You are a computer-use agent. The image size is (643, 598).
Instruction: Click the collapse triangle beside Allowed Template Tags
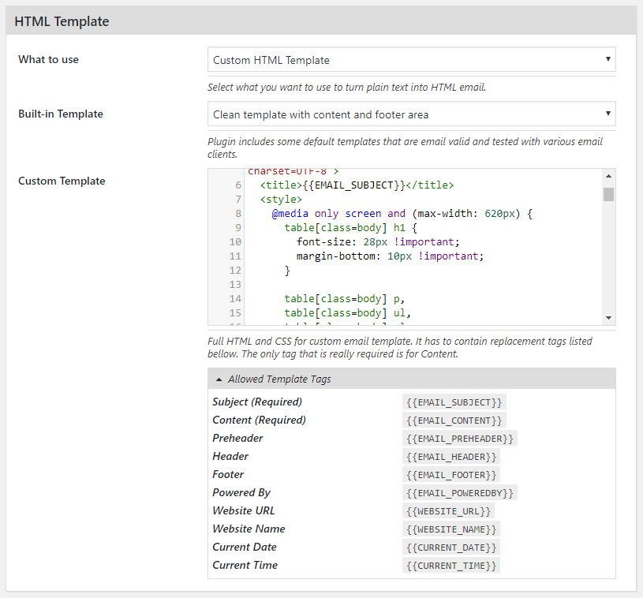click(219, 379)
